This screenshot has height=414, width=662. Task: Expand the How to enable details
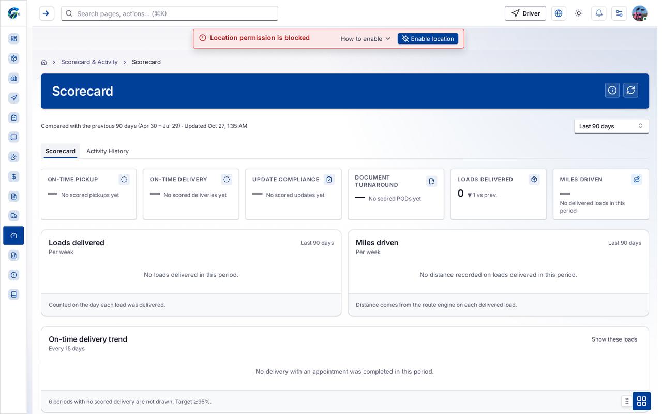(366, 39)
